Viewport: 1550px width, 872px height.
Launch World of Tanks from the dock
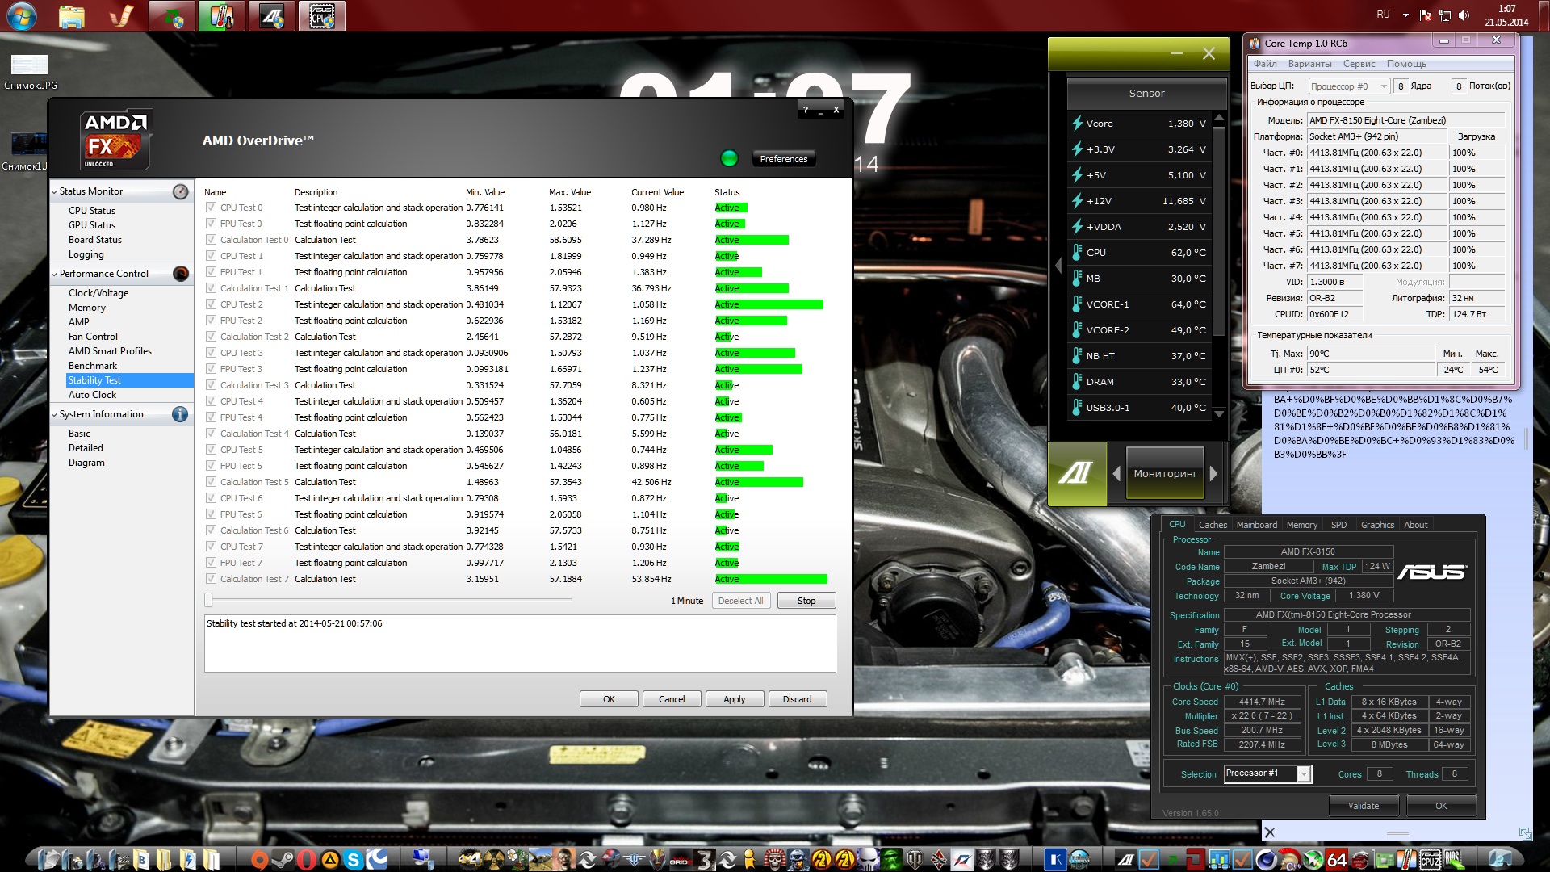915,859
